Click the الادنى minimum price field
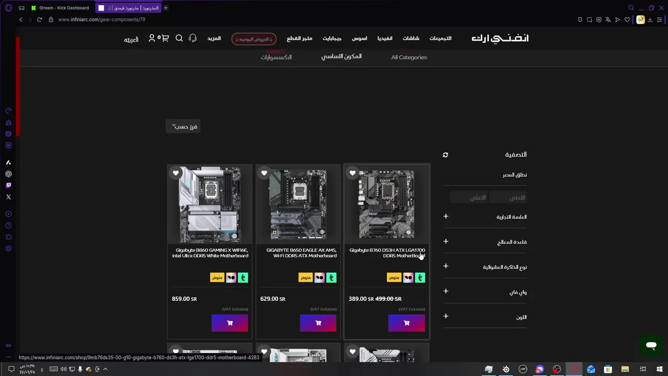The image size is (668, 376). [x=508, y=197]
